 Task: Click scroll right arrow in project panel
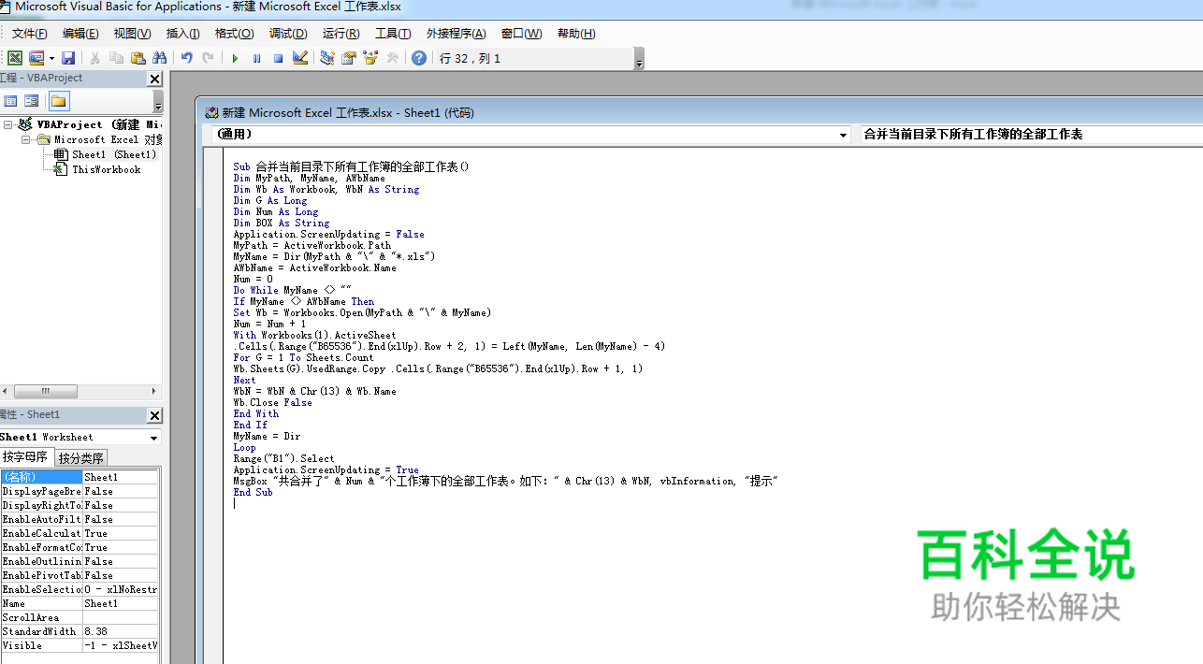pyautogui.click(x=154, y=392)
